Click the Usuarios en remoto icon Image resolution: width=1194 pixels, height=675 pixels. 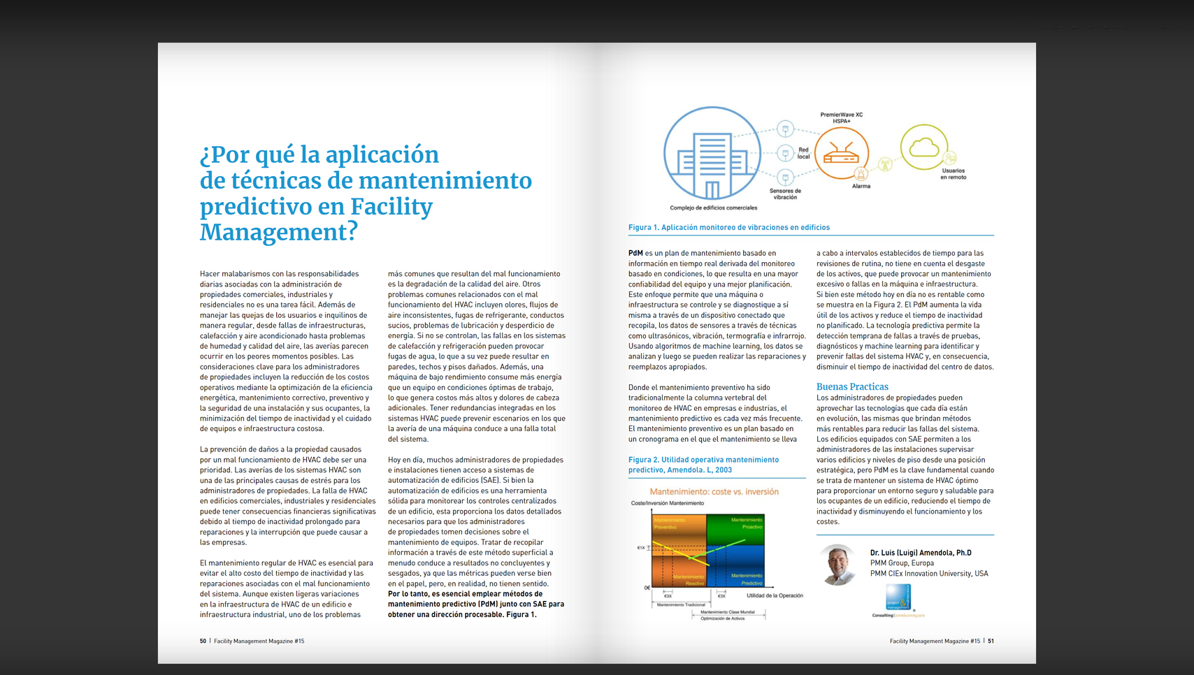pyautogui.click(x=949, y=158)
